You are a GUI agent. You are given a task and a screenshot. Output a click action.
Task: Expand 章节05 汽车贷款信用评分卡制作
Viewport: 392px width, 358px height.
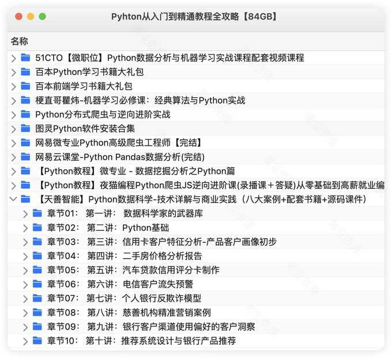[25, 271]
